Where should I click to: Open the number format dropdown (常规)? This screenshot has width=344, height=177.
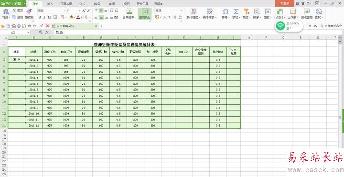(181, 11)
